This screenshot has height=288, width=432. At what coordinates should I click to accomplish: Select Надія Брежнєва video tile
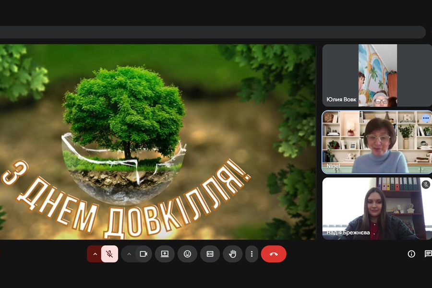pos(377,209)
